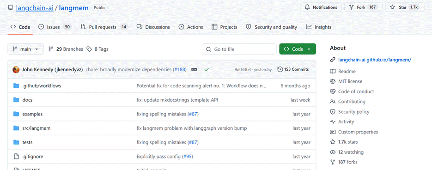This screenshot has height=170, width=432.
Task: Open pull request #188 link
Action: click(180, 69)
